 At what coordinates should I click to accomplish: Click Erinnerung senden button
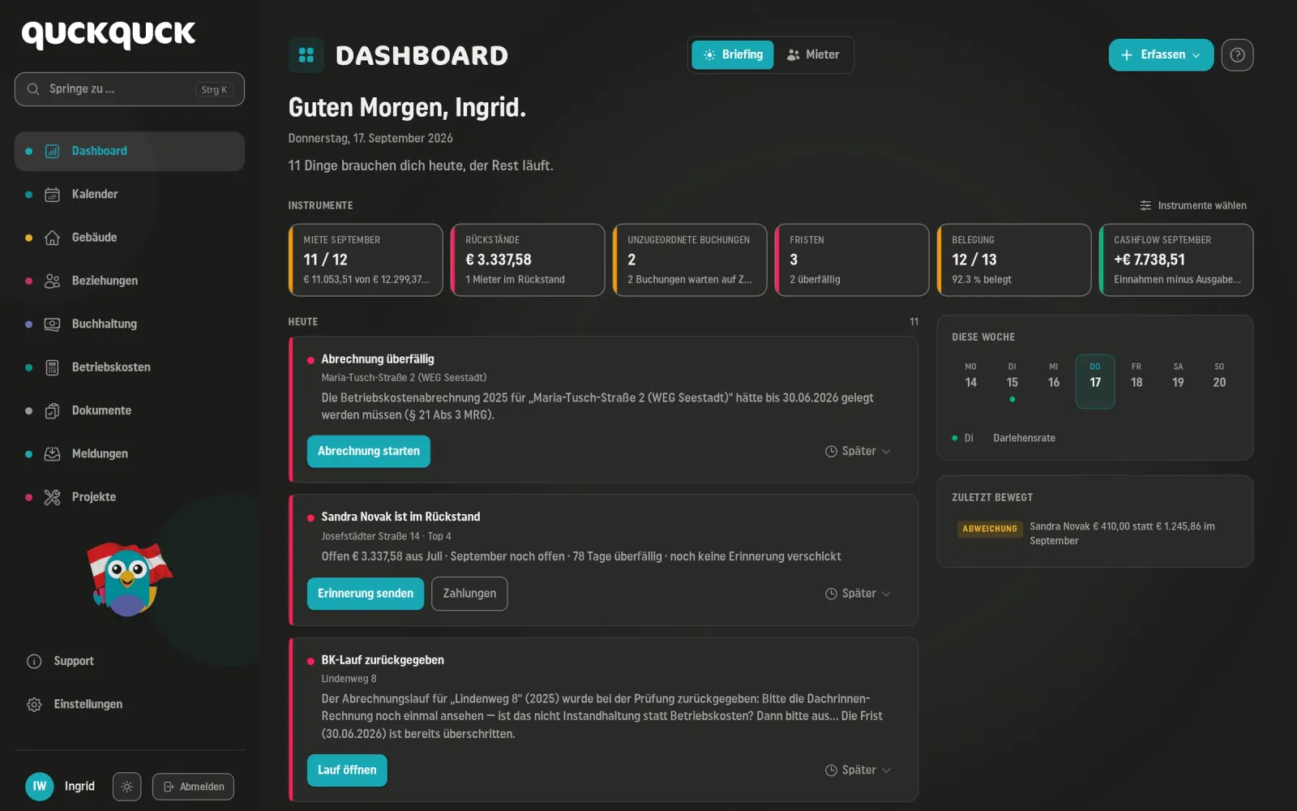pos(366,594)
